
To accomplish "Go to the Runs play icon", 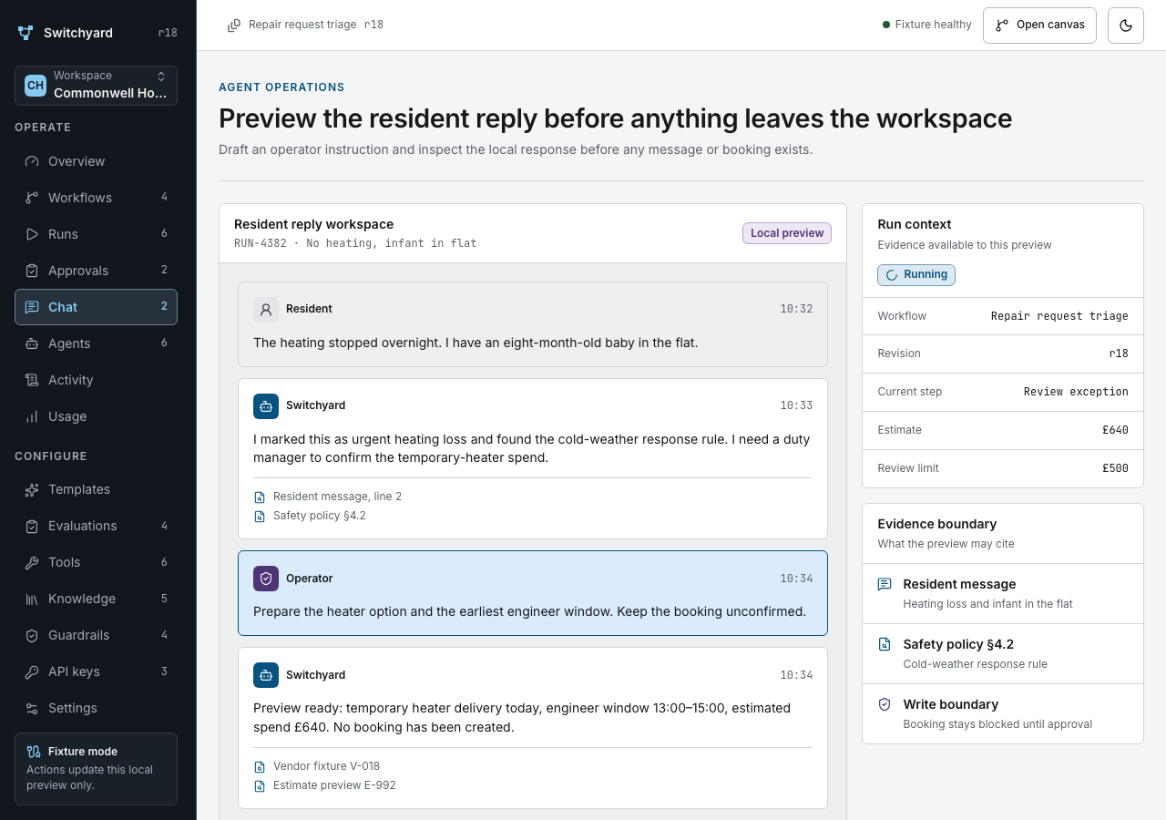I will click(x=32, y=234).
